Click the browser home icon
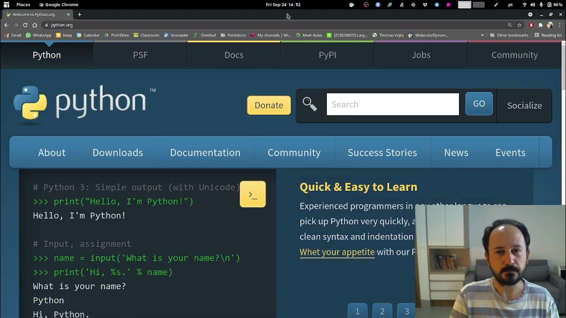The width and height of the screenshot is (566, 318). tap(34, 25)
